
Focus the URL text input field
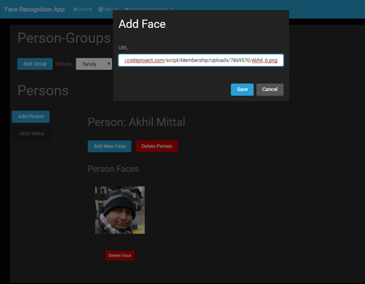point(200,60)
